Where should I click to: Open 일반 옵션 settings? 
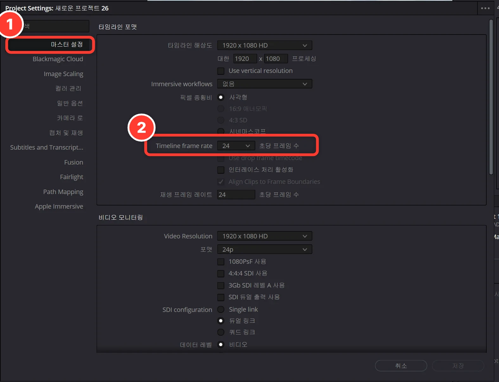70,103
